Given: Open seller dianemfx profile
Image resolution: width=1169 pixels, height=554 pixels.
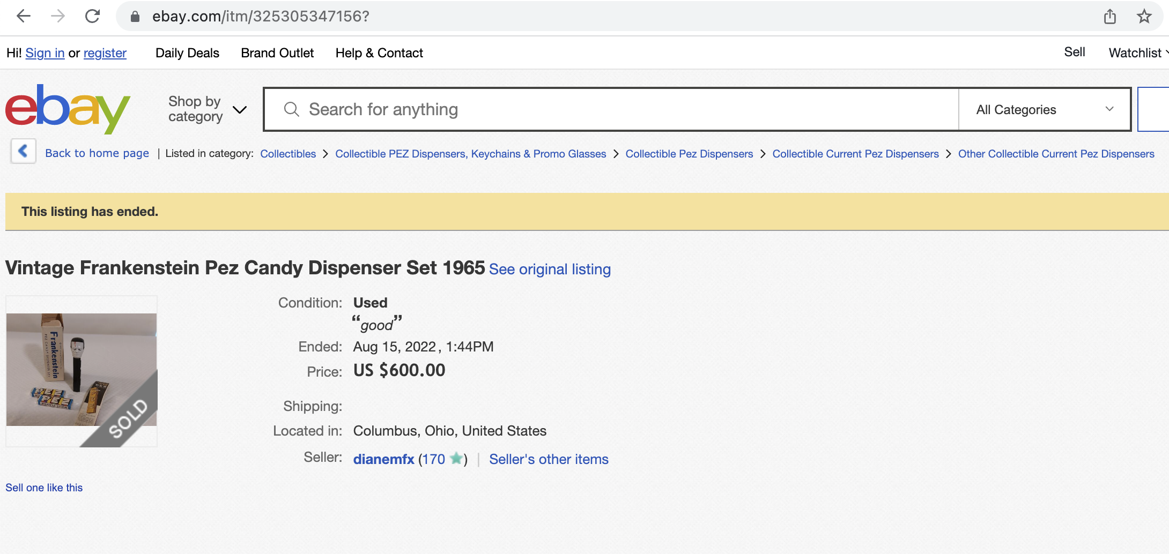Looking at the screenshot, I should pos(383,459).
